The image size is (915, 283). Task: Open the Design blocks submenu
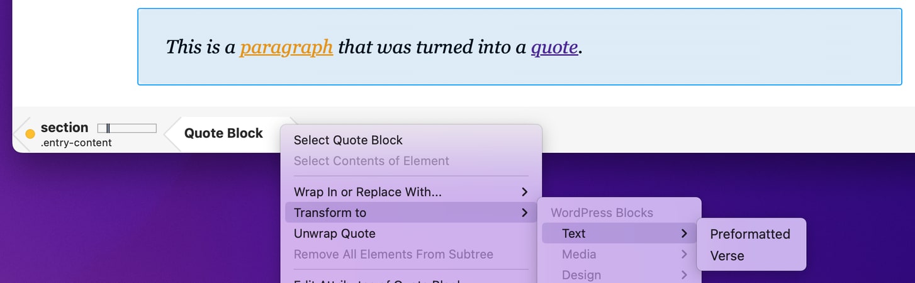point(619,275)
